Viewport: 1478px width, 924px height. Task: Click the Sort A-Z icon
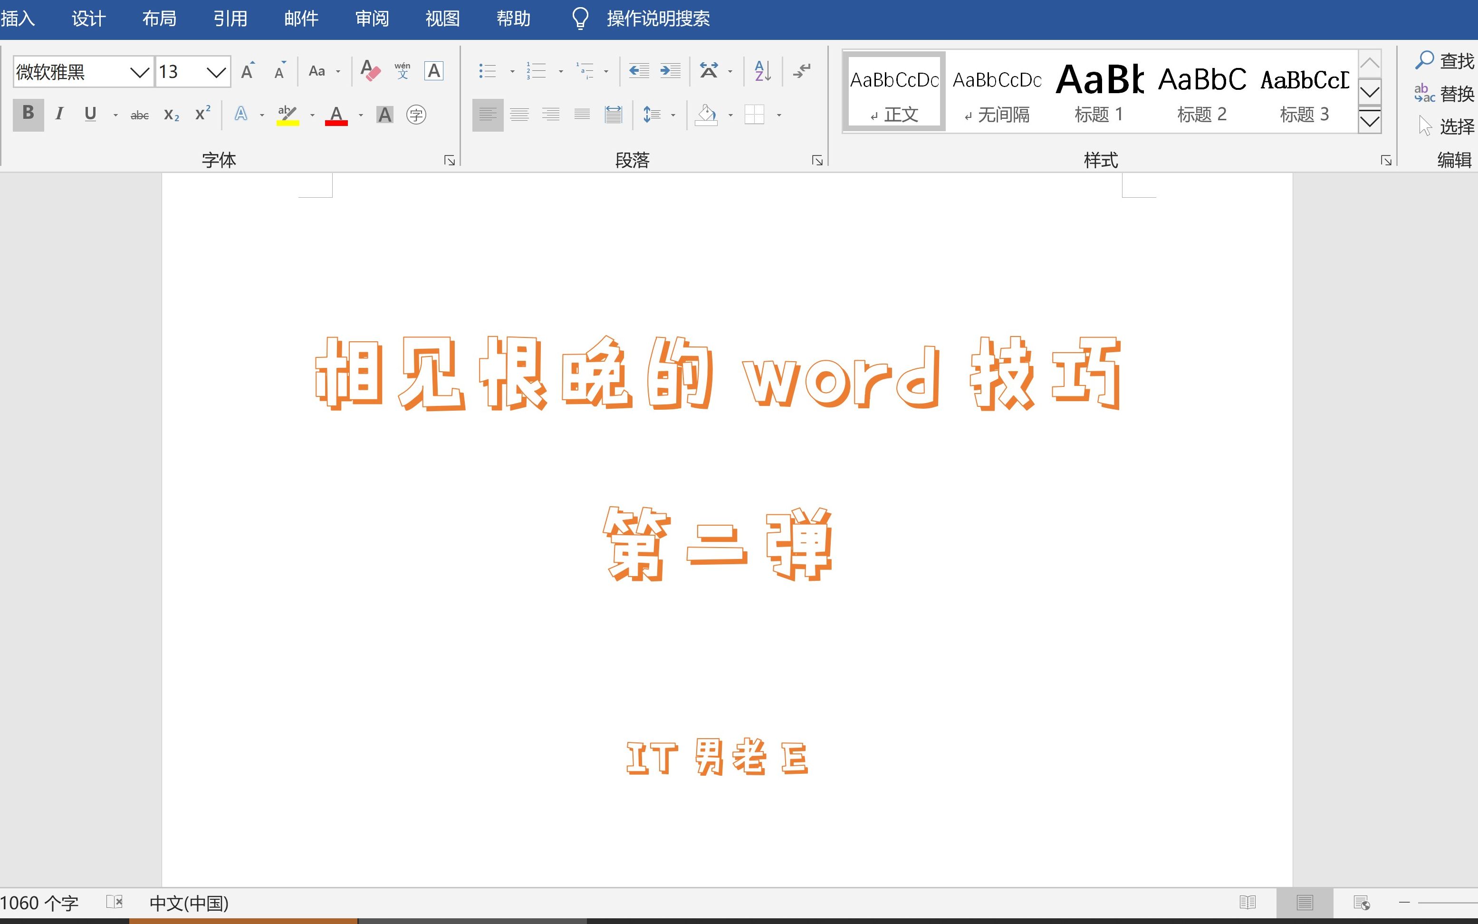[x=762, y=71]
